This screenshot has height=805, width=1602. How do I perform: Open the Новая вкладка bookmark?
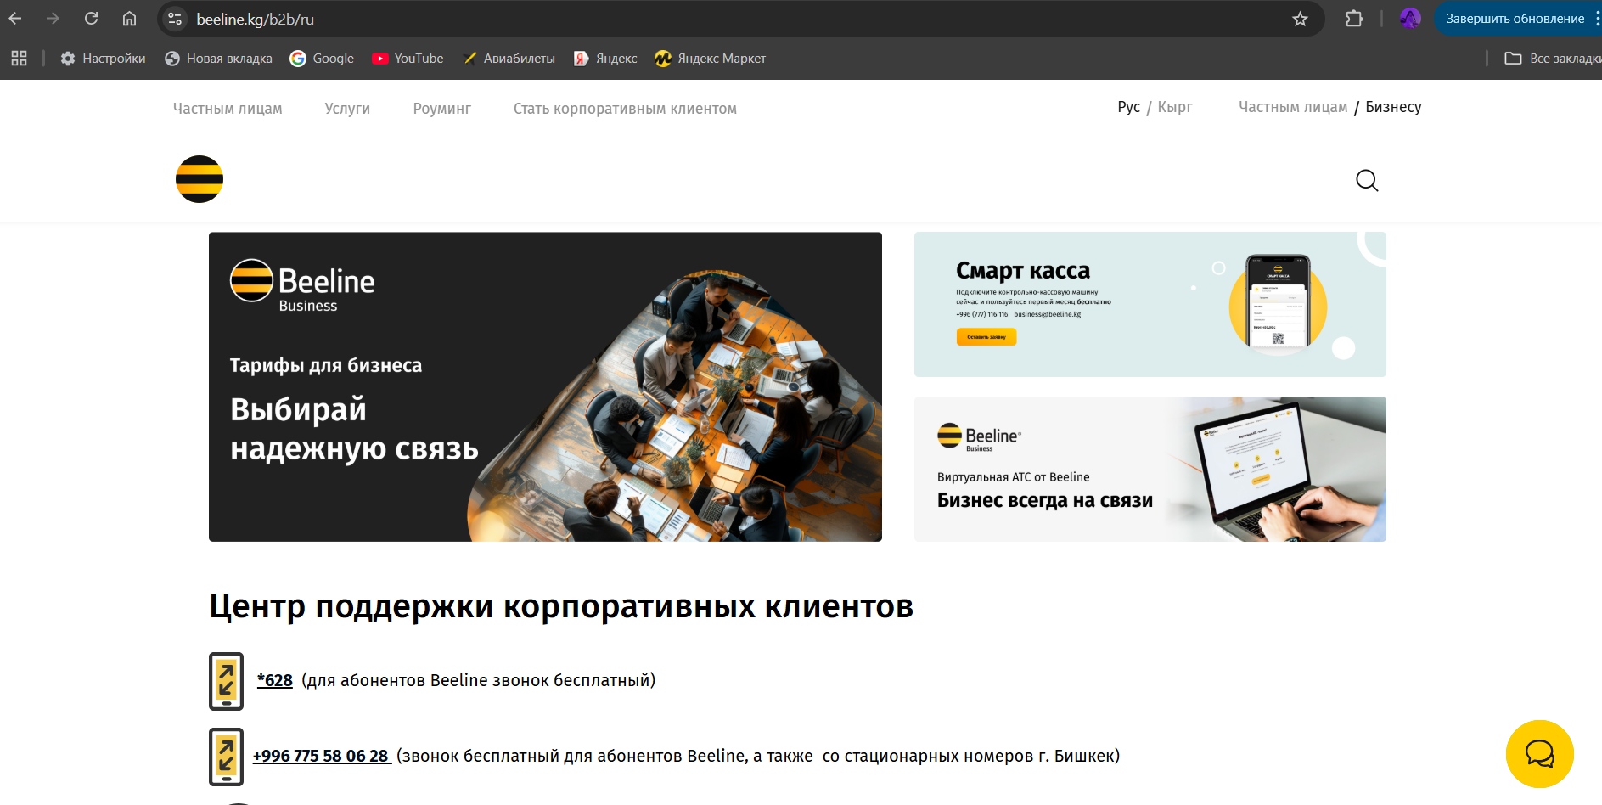218,59
